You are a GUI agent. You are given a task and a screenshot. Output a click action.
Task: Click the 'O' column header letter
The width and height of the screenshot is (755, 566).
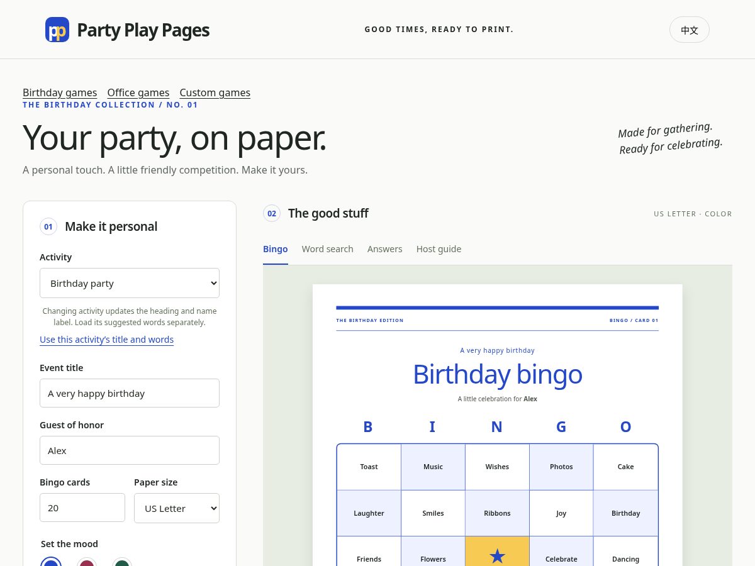[x=625, y=427]
